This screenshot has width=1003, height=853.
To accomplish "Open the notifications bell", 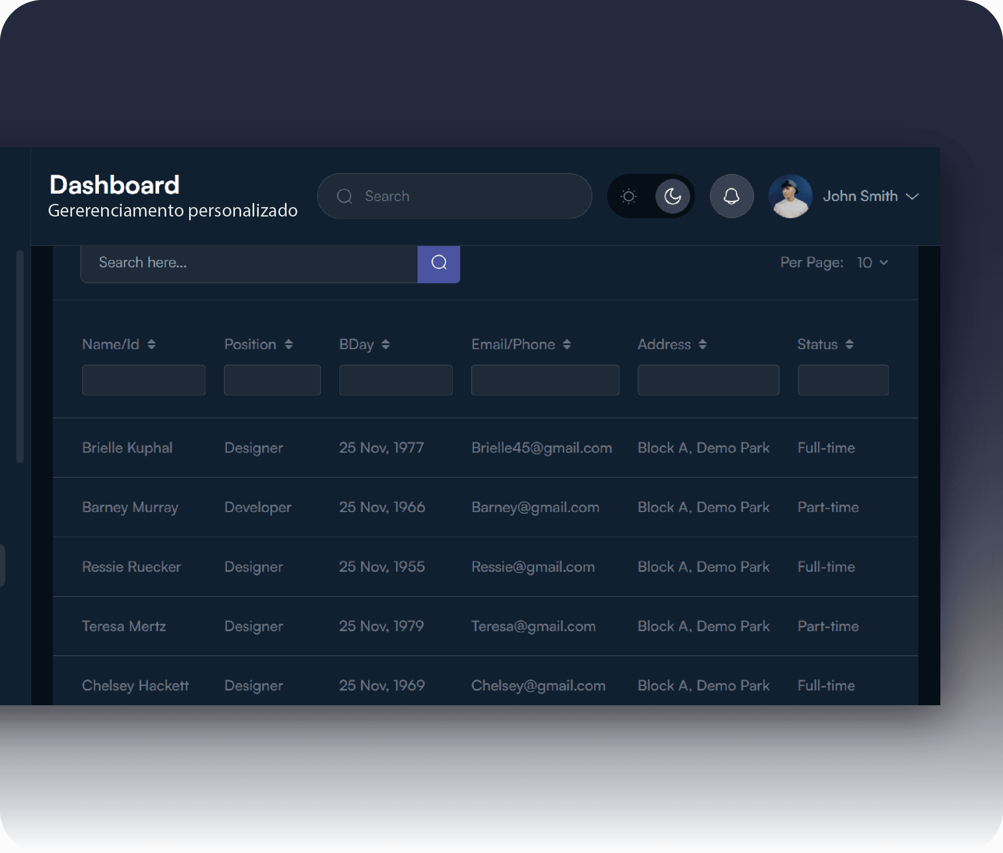I will [x=731, y=196].
